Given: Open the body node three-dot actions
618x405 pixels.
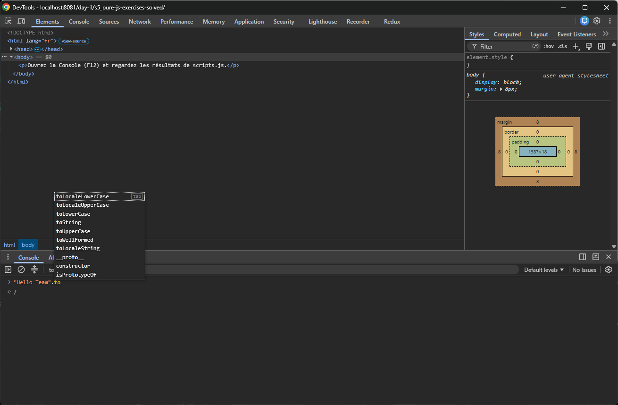Looking at the screenshot, I should [4, 57].
